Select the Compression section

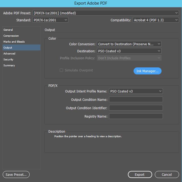22,36
